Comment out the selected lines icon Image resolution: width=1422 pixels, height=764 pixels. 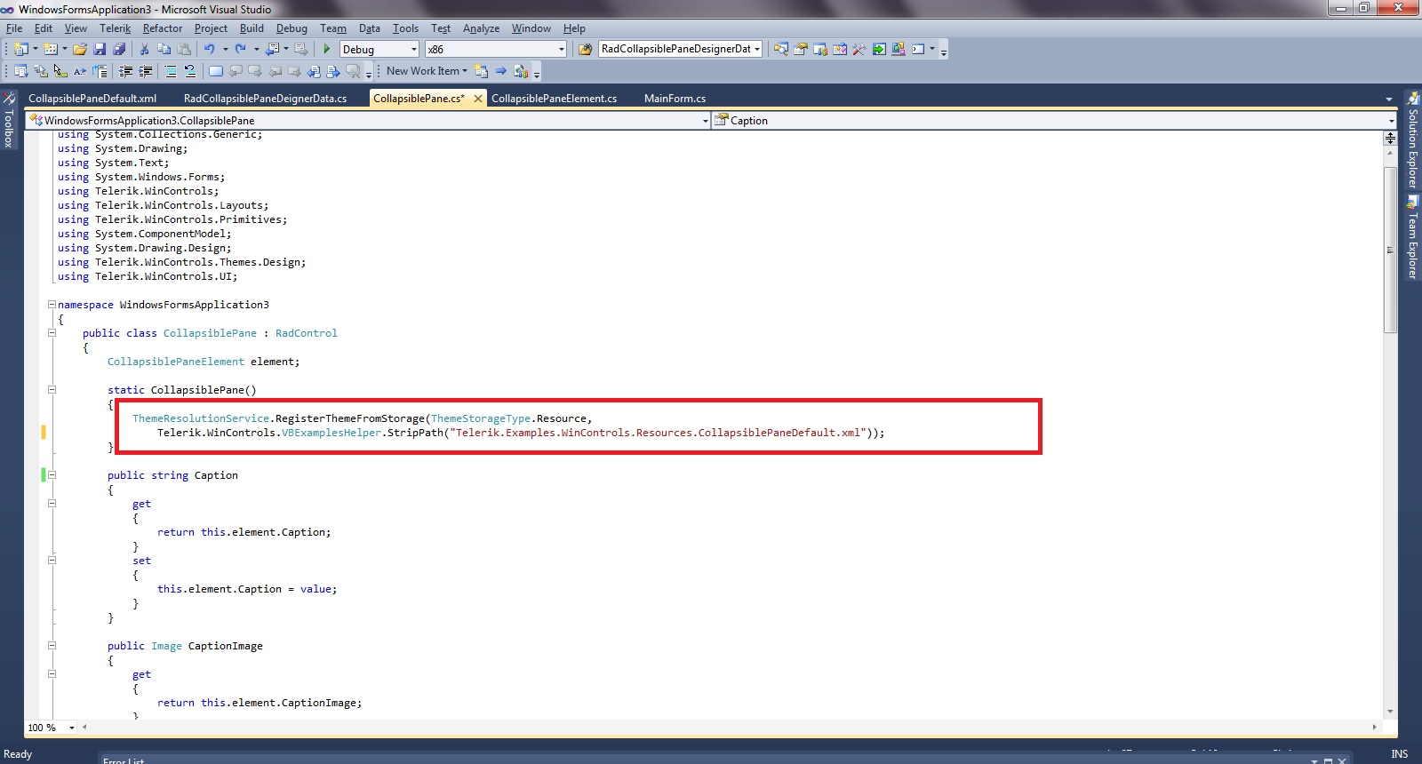[171, 71]
